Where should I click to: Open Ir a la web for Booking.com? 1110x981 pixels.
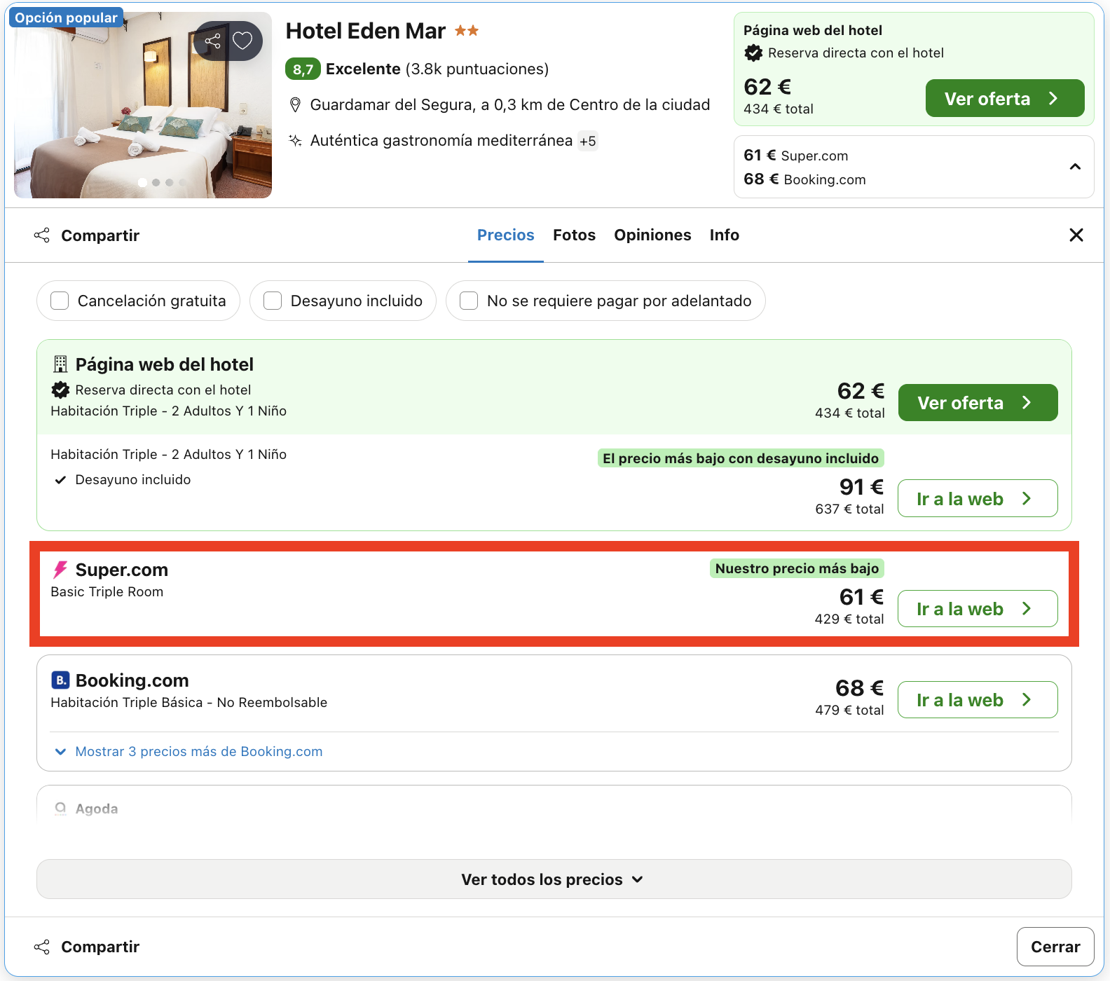pos(978,699)
